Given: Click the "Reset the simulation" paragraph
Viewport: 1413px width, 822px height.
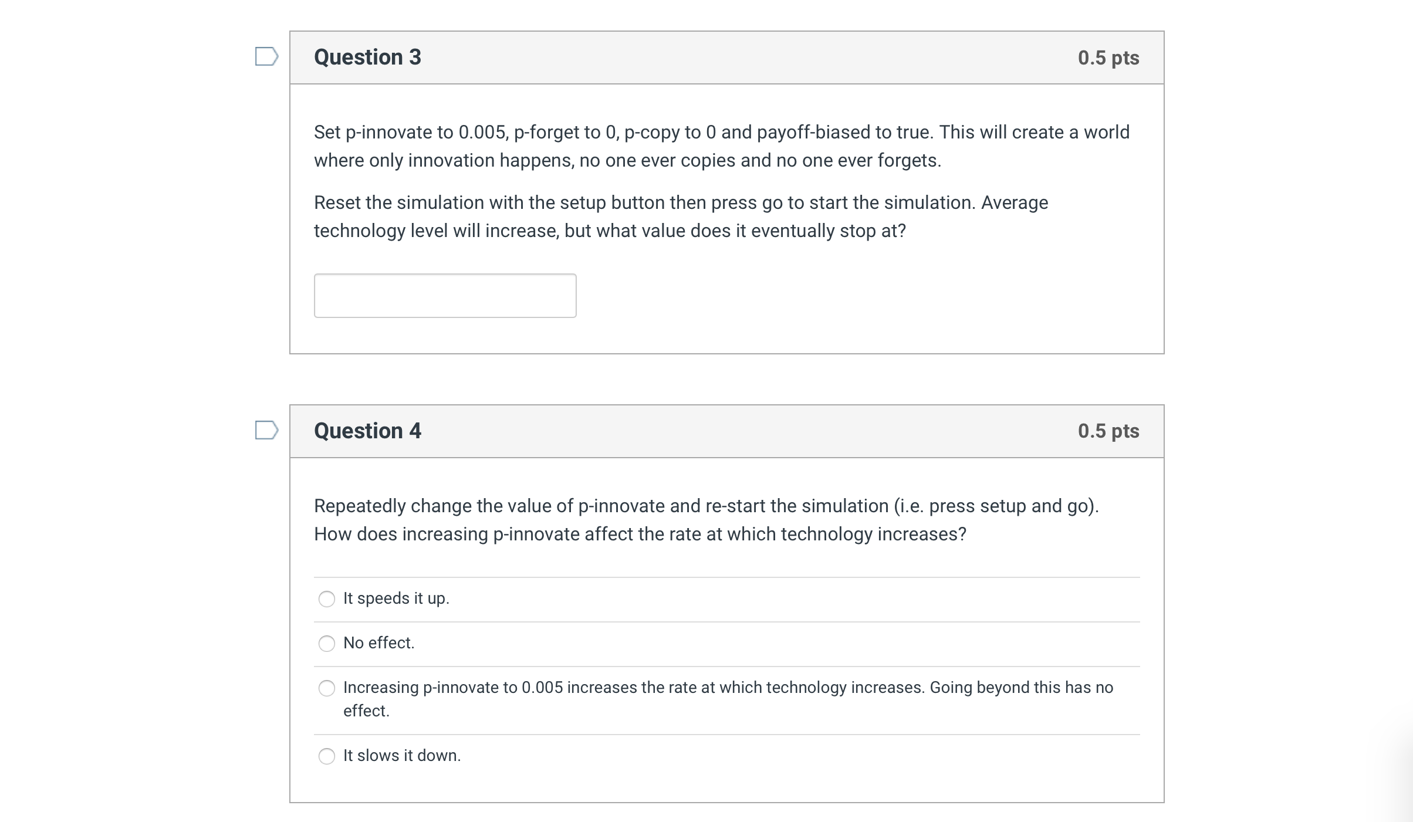Looking at the screenshot, I should [x=681, y=203].
